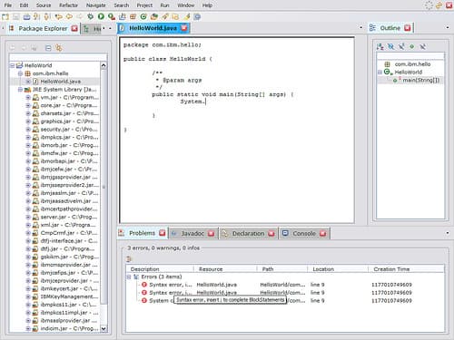This screenshot has height=340, width=454.
Task: Click Collapse All in Package Explorer toolbar
Action: (48, 48)
